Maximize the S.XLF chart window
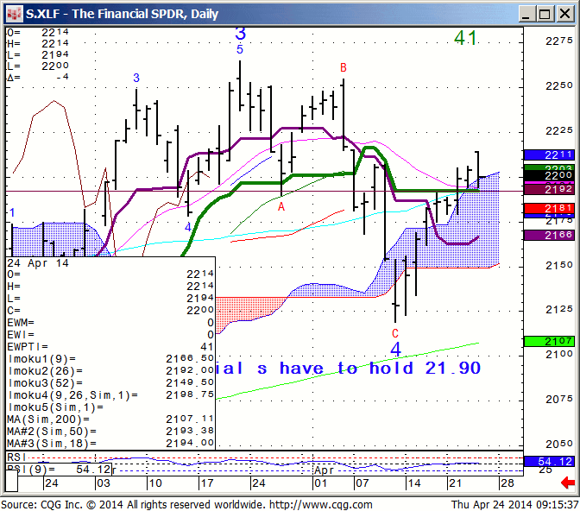 545,14
